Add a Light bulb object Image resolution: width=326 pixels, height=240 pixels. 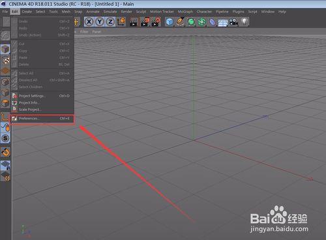tap(244, 22)
